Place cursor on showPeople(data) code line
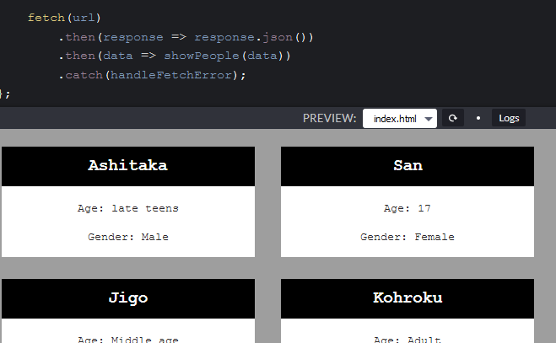This screenshot has width=556, height=343. (x=175, y=56)
